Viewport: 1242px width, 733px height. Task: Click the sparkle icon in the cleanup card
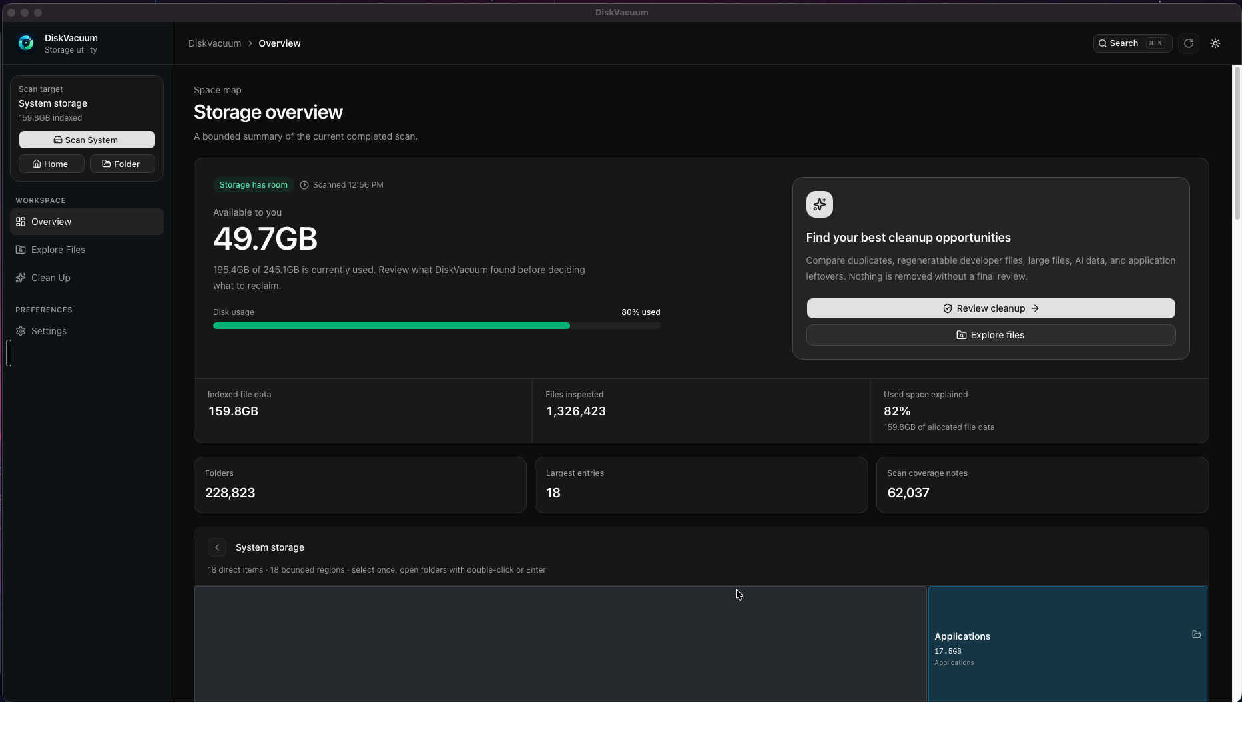(x=820, y=204)
